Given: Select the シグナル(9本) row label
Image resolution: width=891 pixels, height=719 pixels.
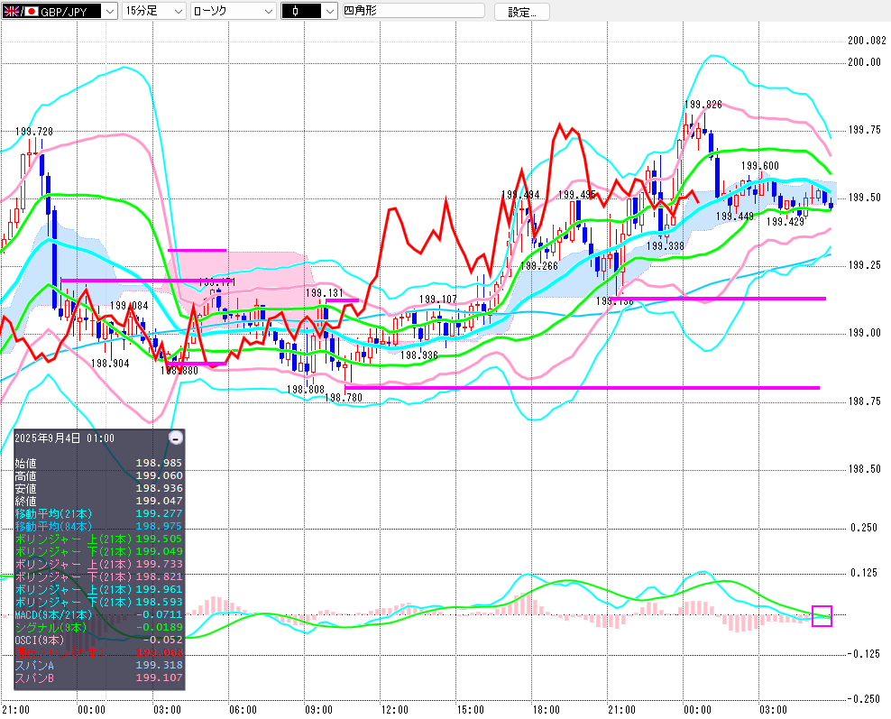Looking at the screenshot, I should pos(51,627).
